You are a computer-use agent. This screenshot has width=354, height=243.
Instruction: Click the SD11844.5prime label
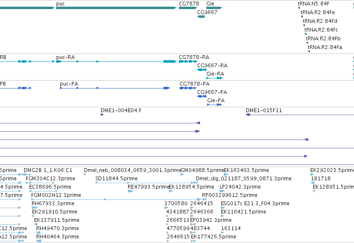(116, 179)
